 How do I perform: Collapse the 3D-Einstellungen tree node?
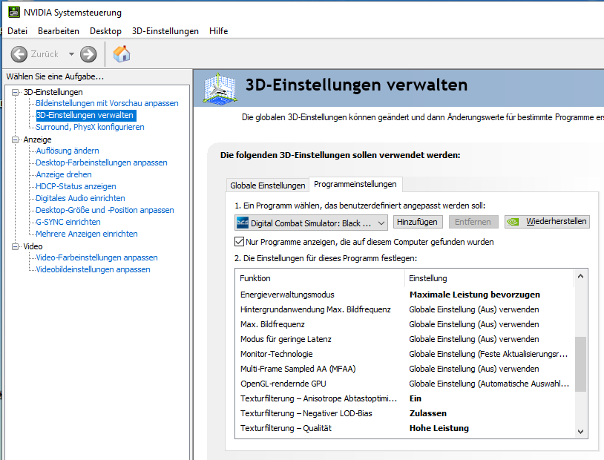click(15, 92)
